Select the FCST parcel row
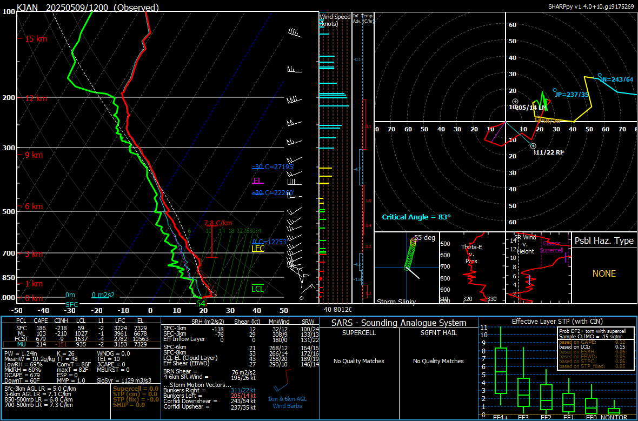Viewport: 638px width, 421px height. (81, 338)
